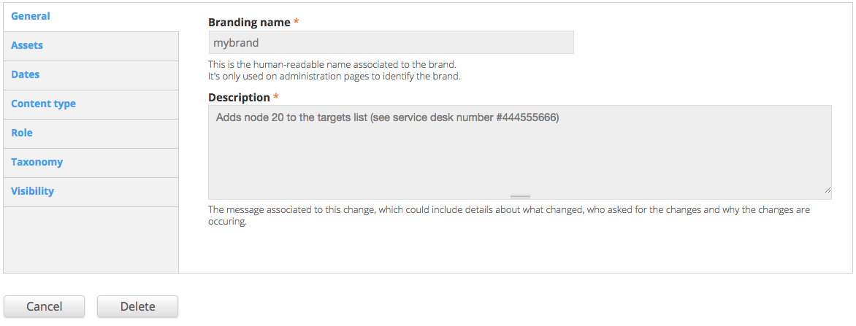Focus the Branding name field containing mybrand

click(391, 42)
